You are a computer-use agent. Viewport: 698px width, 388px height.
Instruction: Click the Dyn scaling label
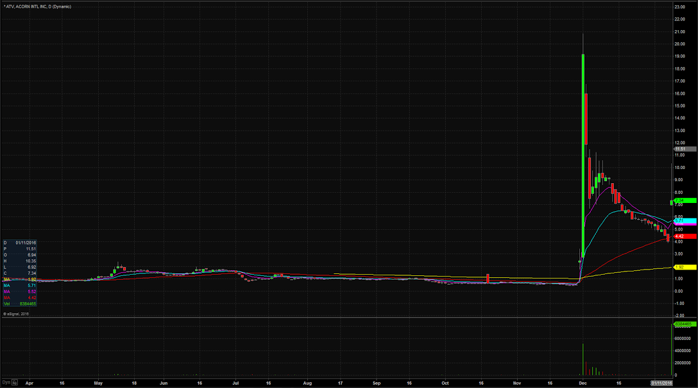click(5, 383)
